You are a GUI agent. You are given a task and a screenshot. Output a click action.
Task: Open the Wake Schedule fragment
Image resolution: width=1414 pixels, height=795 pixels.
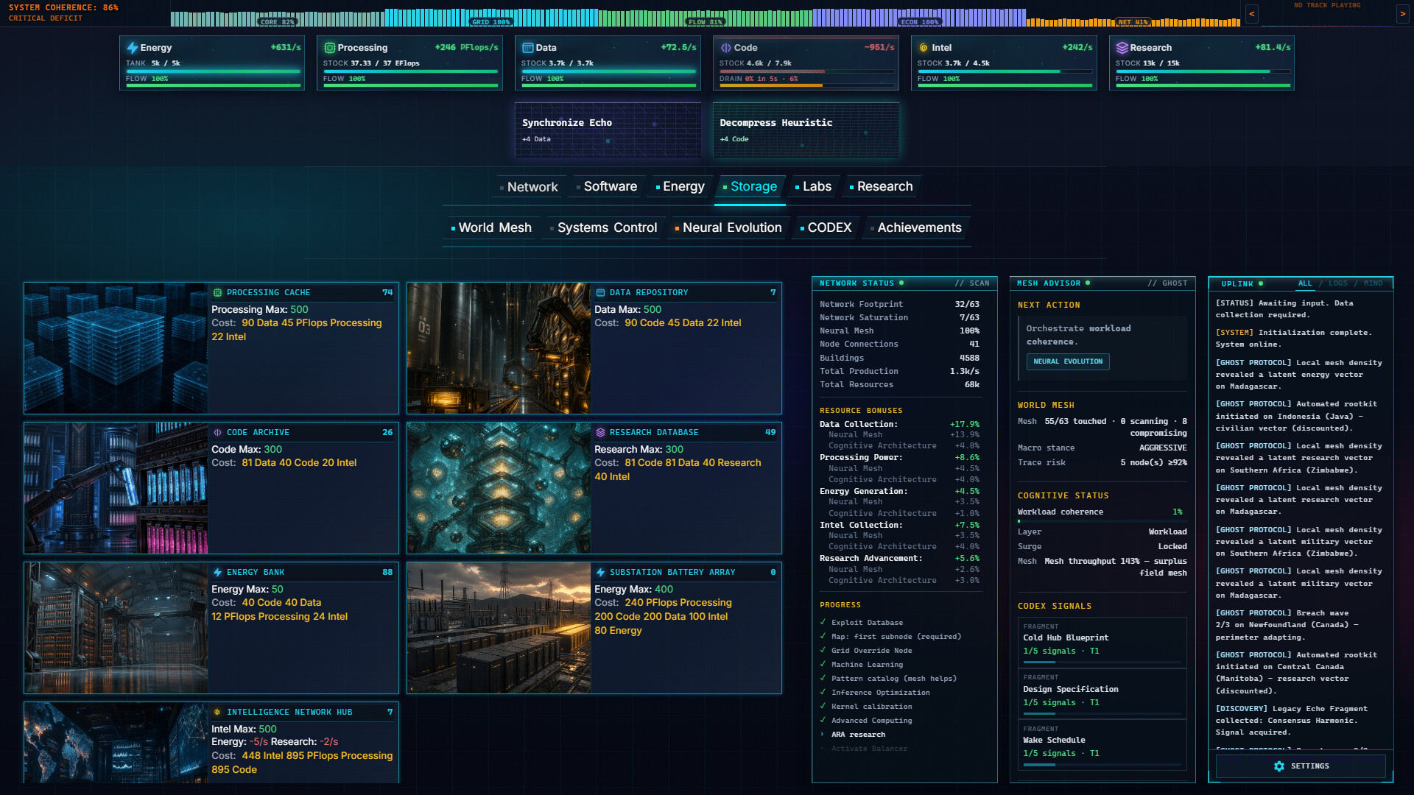coord(1102,744)
